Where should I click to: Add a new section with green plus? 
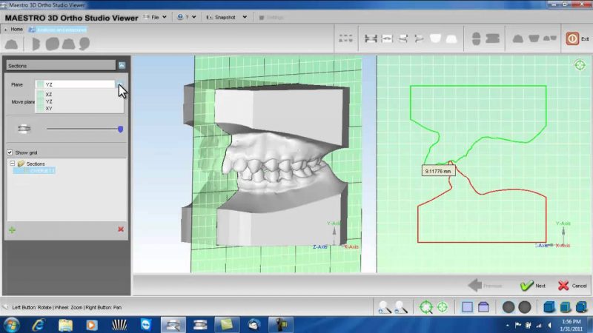point(12,229)
